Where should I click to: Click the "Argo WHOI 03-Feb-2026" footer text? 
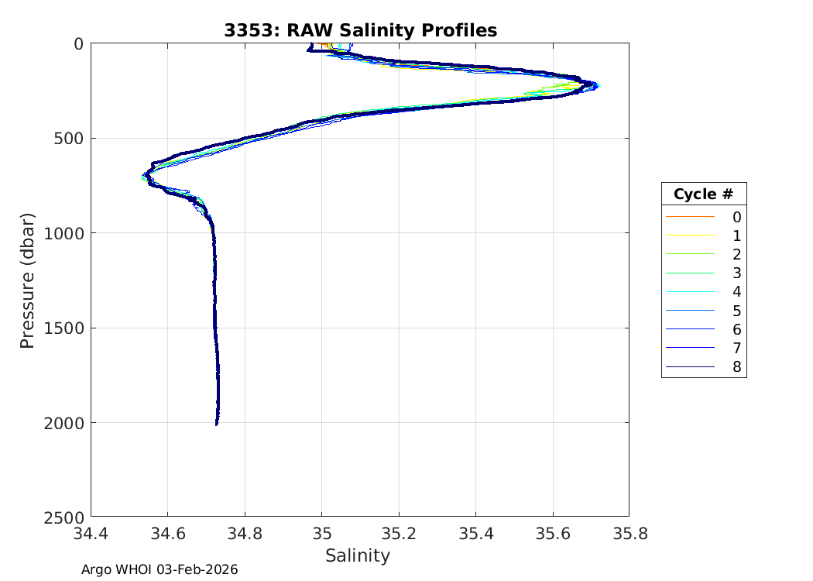pyautogui.click(x=160, y=569)
